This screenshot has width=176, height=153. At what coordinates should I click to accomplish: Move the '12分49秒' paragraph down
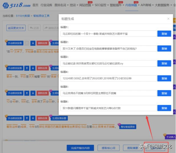[33, 93]
